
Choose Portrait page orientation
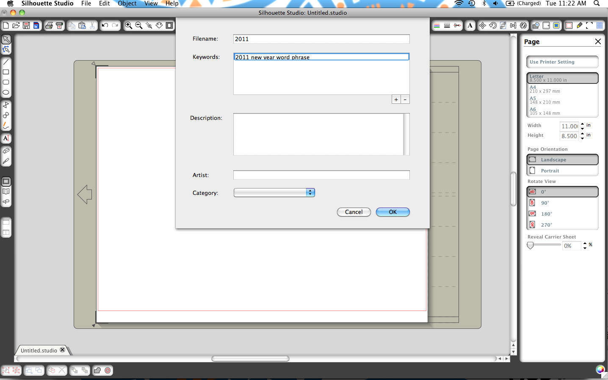(x=562, y=171)
